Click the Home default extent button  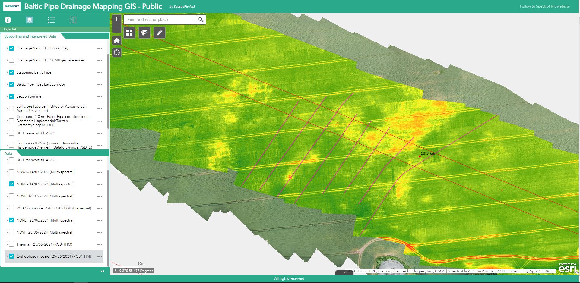(117, 41)
